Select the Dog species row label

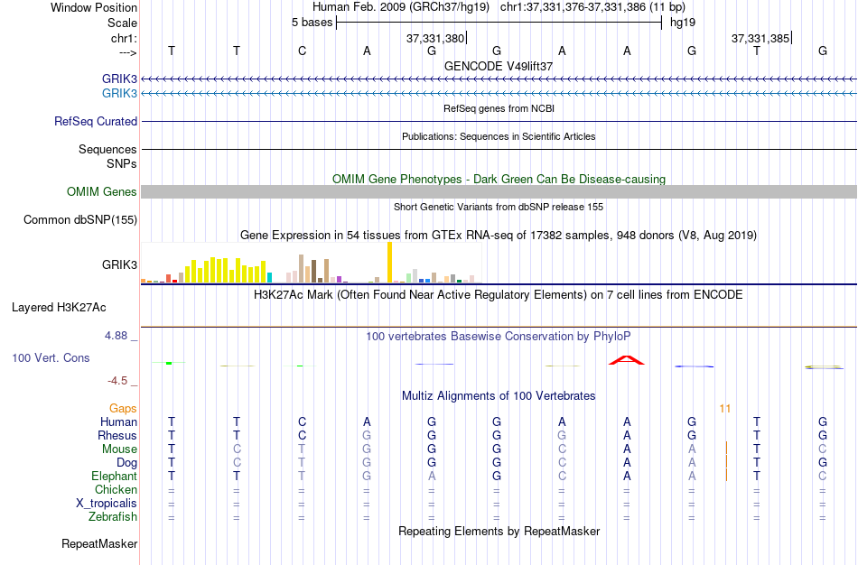click(x=127, y=463)
